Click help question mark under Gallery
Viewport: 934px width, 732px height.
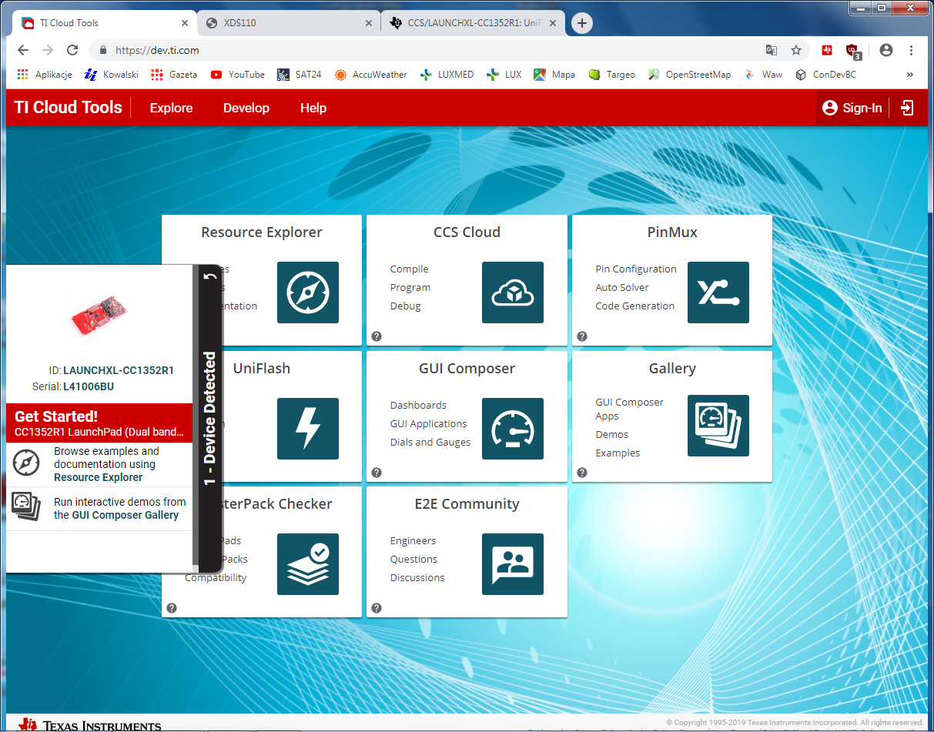[x=582, y=473]
